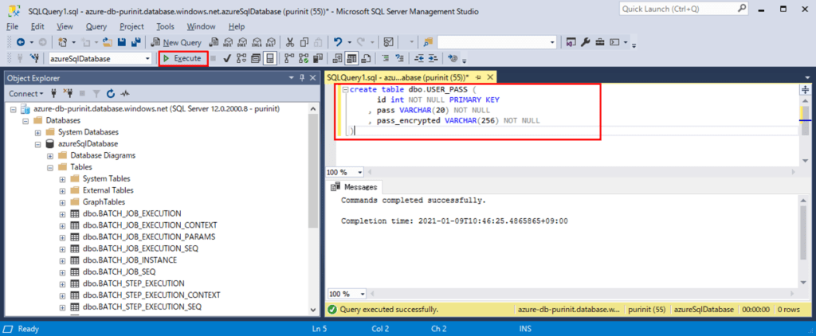
Task: Click the Change Connection plug icon
Action: 34,58
